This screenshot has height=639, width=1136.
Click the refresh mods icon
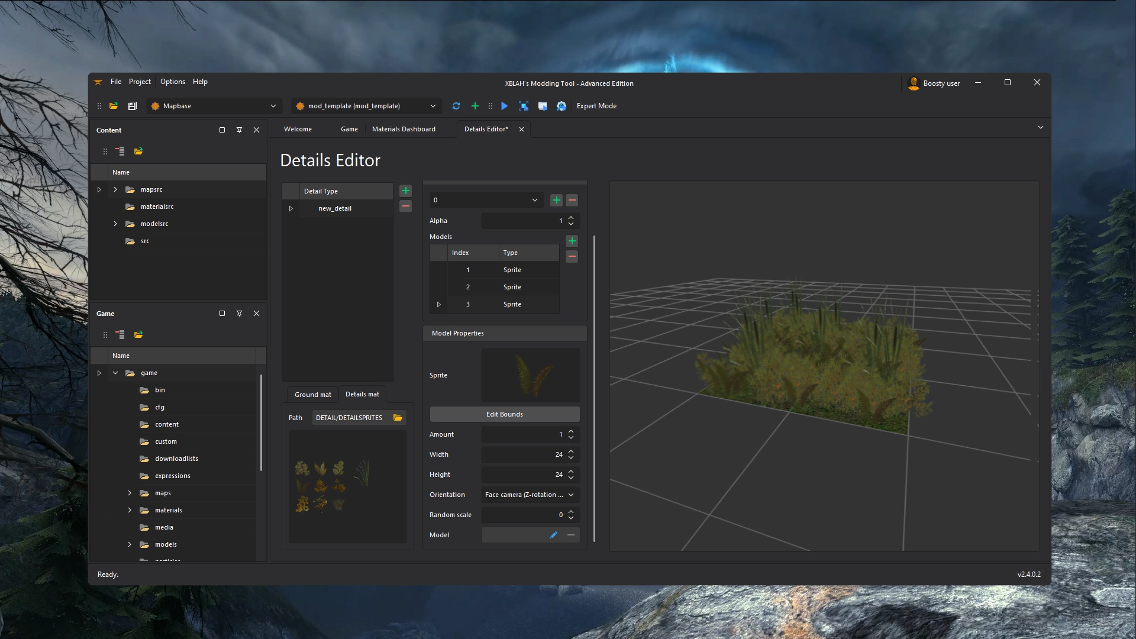pos(456,106)
